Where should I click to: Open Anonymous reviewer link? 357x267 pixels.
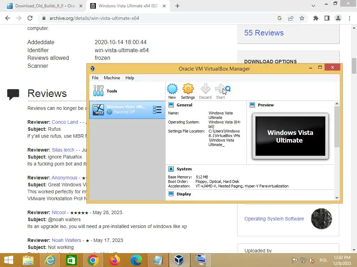coord(64,178)
